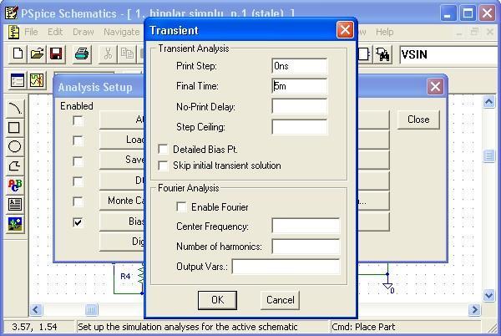Screen dimensions: 501x336
Task: Open the File menu
Action: point(31,32)
